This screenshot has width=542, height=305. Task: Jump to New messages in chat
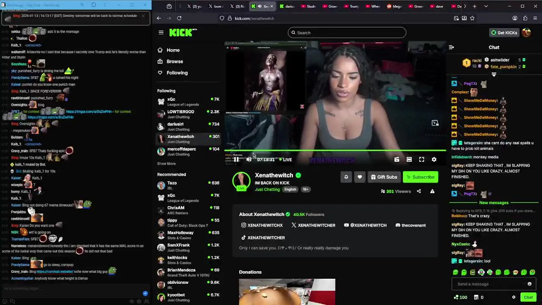pos(494,203)
